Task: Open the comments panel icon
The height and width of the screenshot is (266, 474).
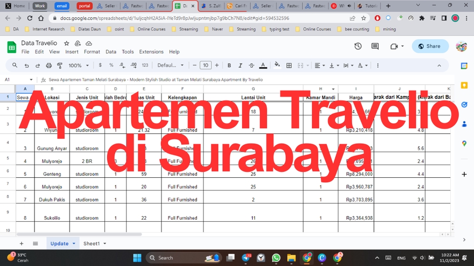Action: tap(375, 46)
